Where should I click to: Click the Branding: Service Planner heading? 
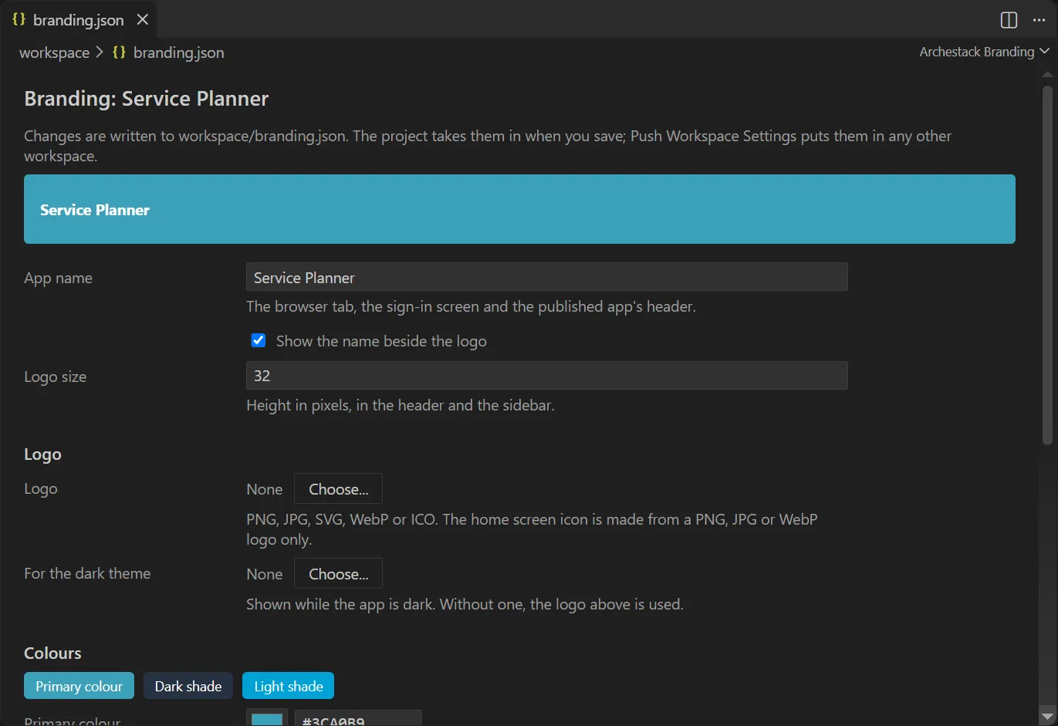(x=147, y=99)
